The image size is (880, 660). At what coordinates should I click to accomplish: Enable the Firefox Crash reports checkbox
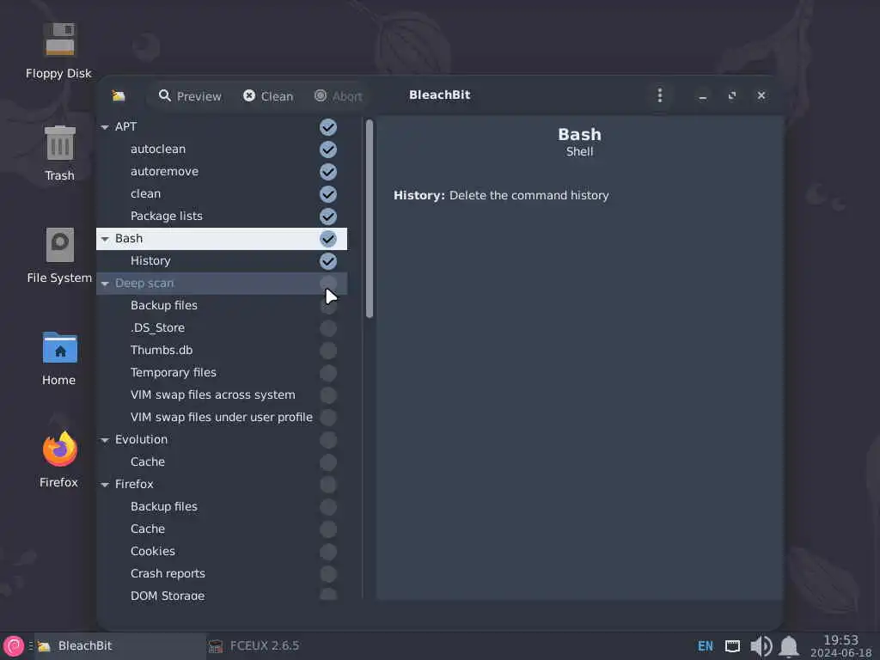328,574
